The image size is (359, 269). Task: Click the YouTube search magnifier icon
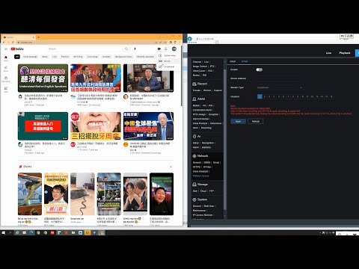[x=126, y=49]
